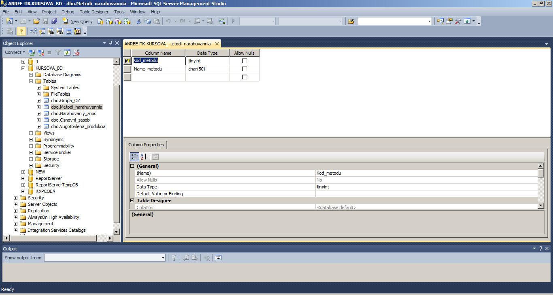Click the Save toolbar icon
The width and height of the screenshot is (553, 295).
45,21
